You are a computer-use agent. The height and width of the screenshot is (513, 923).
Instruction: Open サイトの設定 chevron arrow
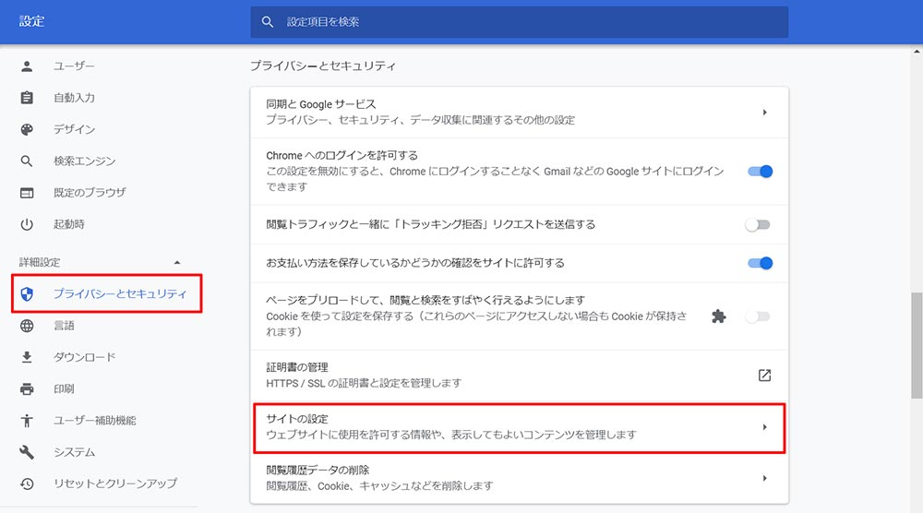764,427
